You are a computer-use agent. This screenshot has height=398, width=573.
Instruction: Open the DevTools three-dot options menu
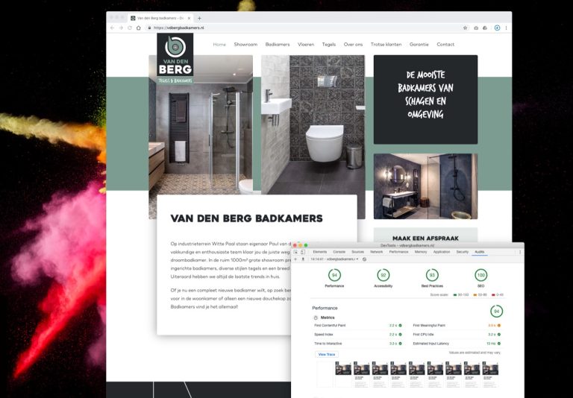tap(520, 252)
